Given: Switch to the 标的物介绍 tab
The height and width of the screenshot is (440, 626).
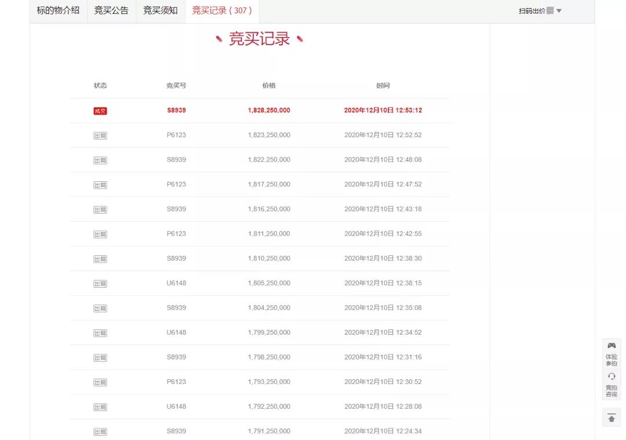Looking at the screenshot, I should (x=58, y=10).
